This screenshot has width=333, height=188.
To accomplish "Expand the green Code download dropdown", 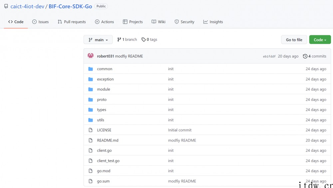I will 320,40.
